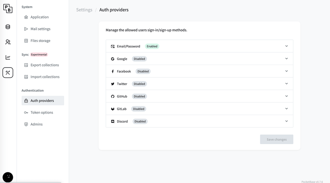Open Mail settings page
This screenshot has width=330, height=183.
pos(40,29)
